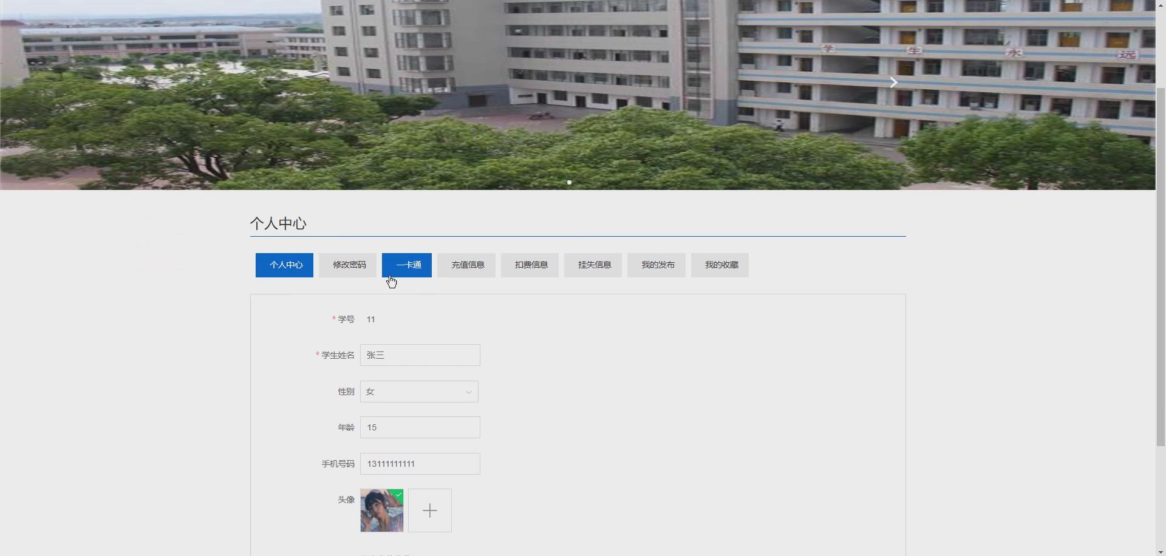Viewport: 1166px width, 556px height.
Task: Click the previous arrow on the carousel
Action: [261, 83]
